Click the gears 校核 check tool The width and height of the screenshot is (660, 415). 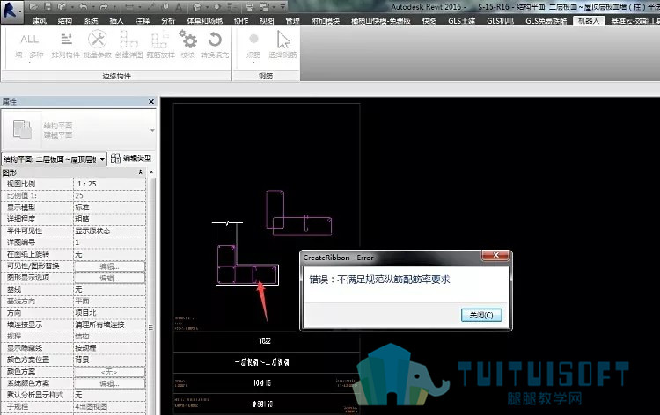click(187, 44)
